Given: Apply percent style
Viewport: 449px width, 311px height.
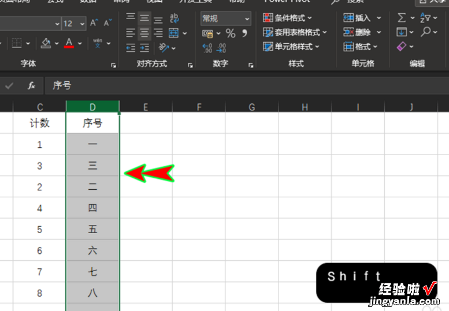Looking at the screenshot, I should (x=231, y=33).
